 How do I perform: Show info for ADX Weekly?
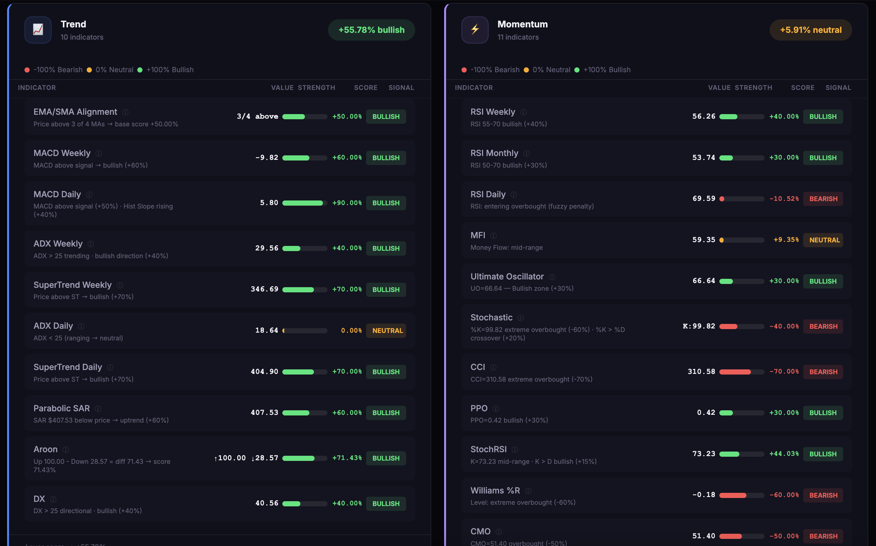pos(91,244)
